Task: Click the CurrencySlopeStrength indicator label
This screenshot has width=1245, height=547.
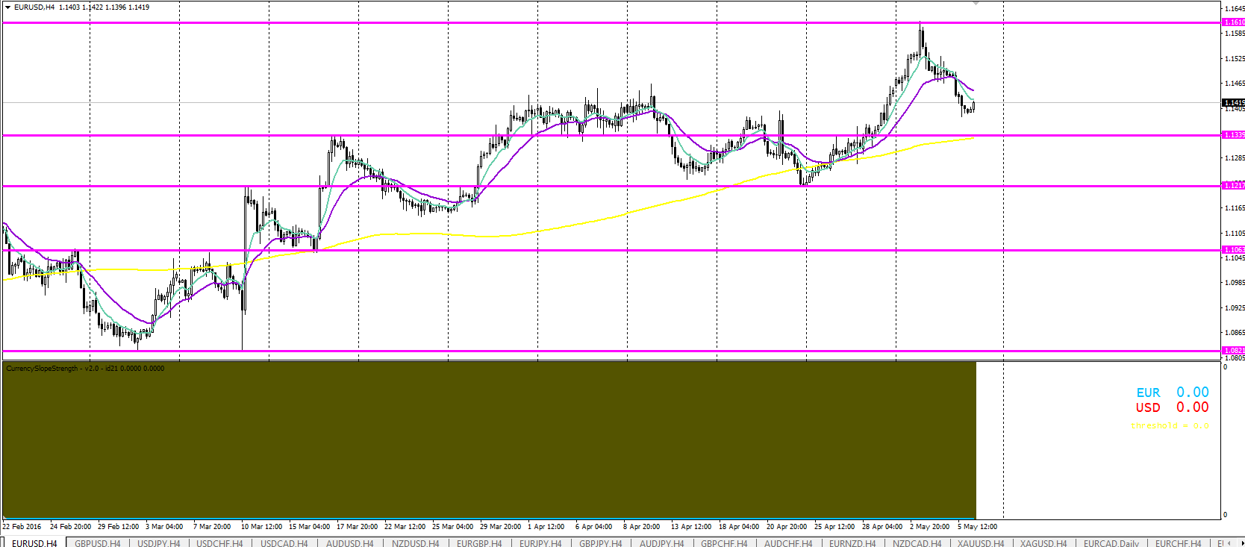Action: pos(85,369)
